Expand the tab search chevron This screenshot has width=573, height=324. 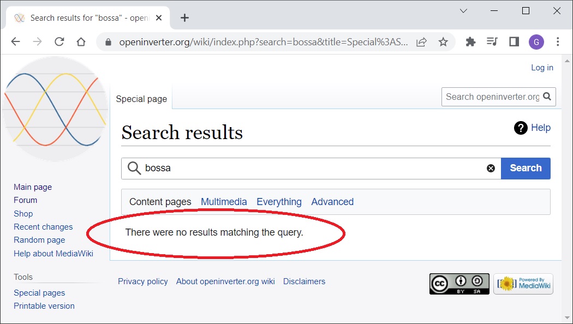coord(463,11)
